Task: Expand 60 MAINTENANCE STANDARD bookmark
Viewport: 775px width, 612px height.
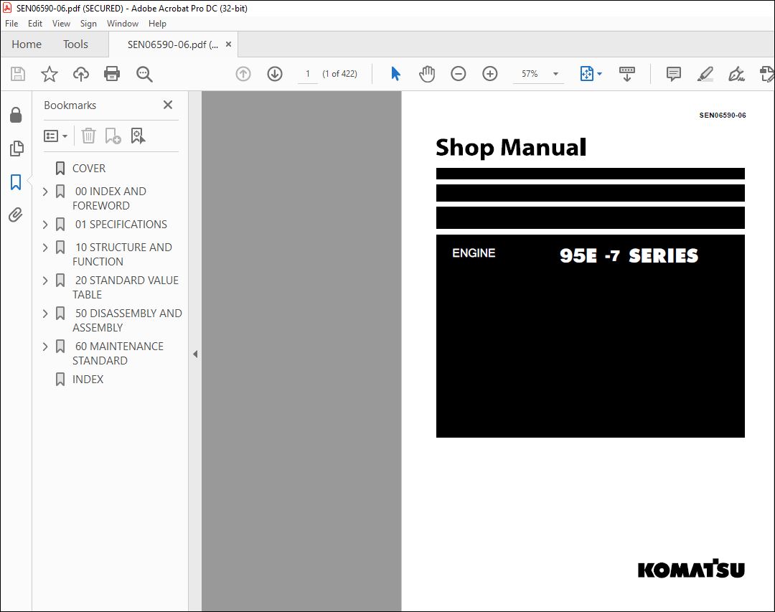Action: (x=45, y=347)
